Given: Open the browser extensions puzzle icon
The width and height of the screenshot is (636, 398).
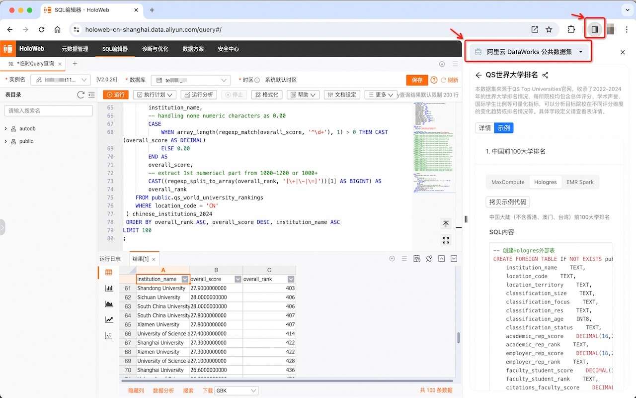Looking at the screenshot, I should [571, 29].
